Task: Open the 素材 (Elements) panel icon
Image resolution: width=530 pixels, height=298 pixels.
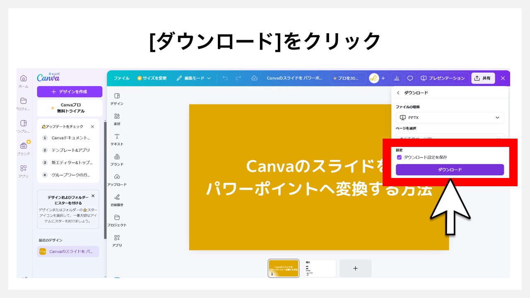Action: pyautogui.click(x=116, y=118)
